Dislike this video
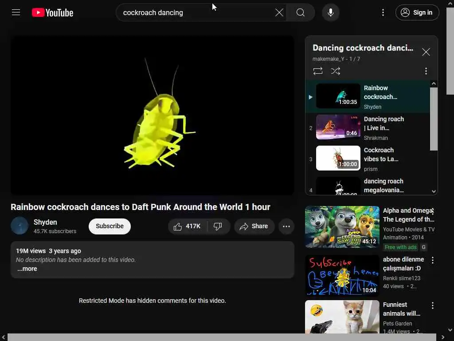Screen dimensions: 454x341 coord(218,226)
